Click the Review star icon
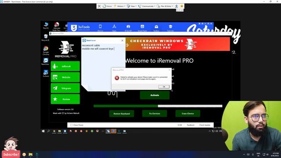Screen dimensions: 281x158 pos(55,99)
